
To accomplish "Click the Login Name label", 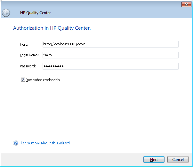I will (x=29, y=55).
